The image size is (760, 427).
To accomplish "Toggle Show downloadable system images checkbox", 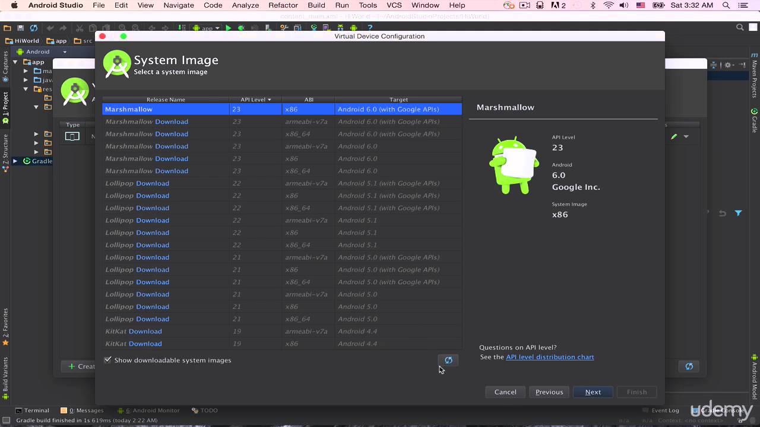I will click(x=108, y=360).
